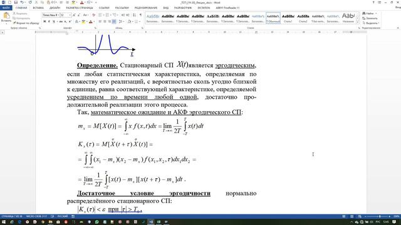Switch to the ВСТАВКА tab
This screenshot has height=225, width=401.
(38, 8)
